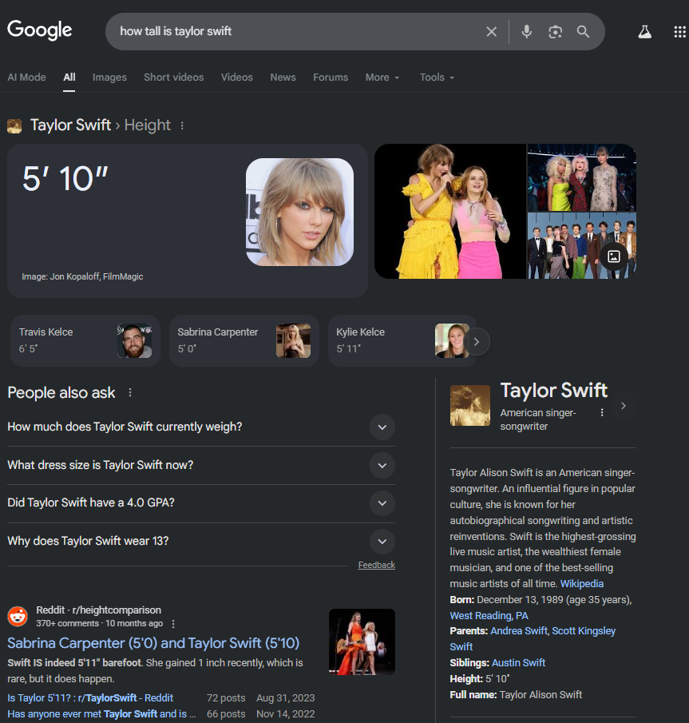Open the Sabrina Carpenter height card

[x=244, y=341]
